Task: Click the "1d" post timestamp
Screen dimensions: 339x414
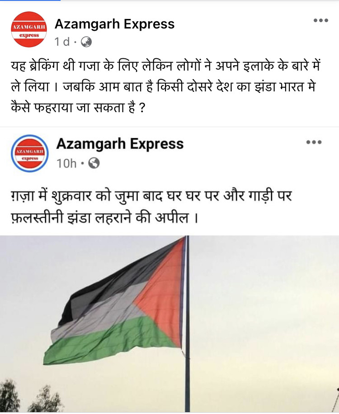Action: click(62, 42)
